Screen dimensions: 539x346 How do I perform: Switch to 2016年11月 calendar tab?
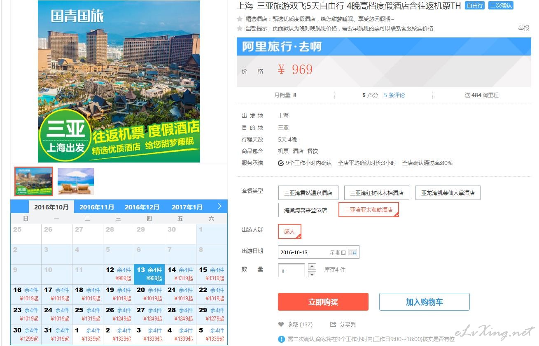(97, 207)
